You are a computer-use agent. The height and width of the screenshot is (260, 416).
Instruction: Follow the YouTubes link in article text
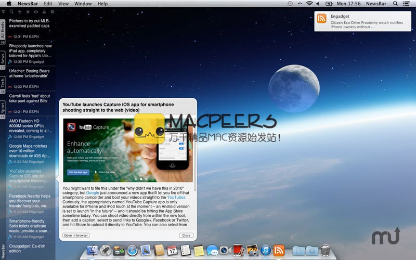click(x=176, y=198)
